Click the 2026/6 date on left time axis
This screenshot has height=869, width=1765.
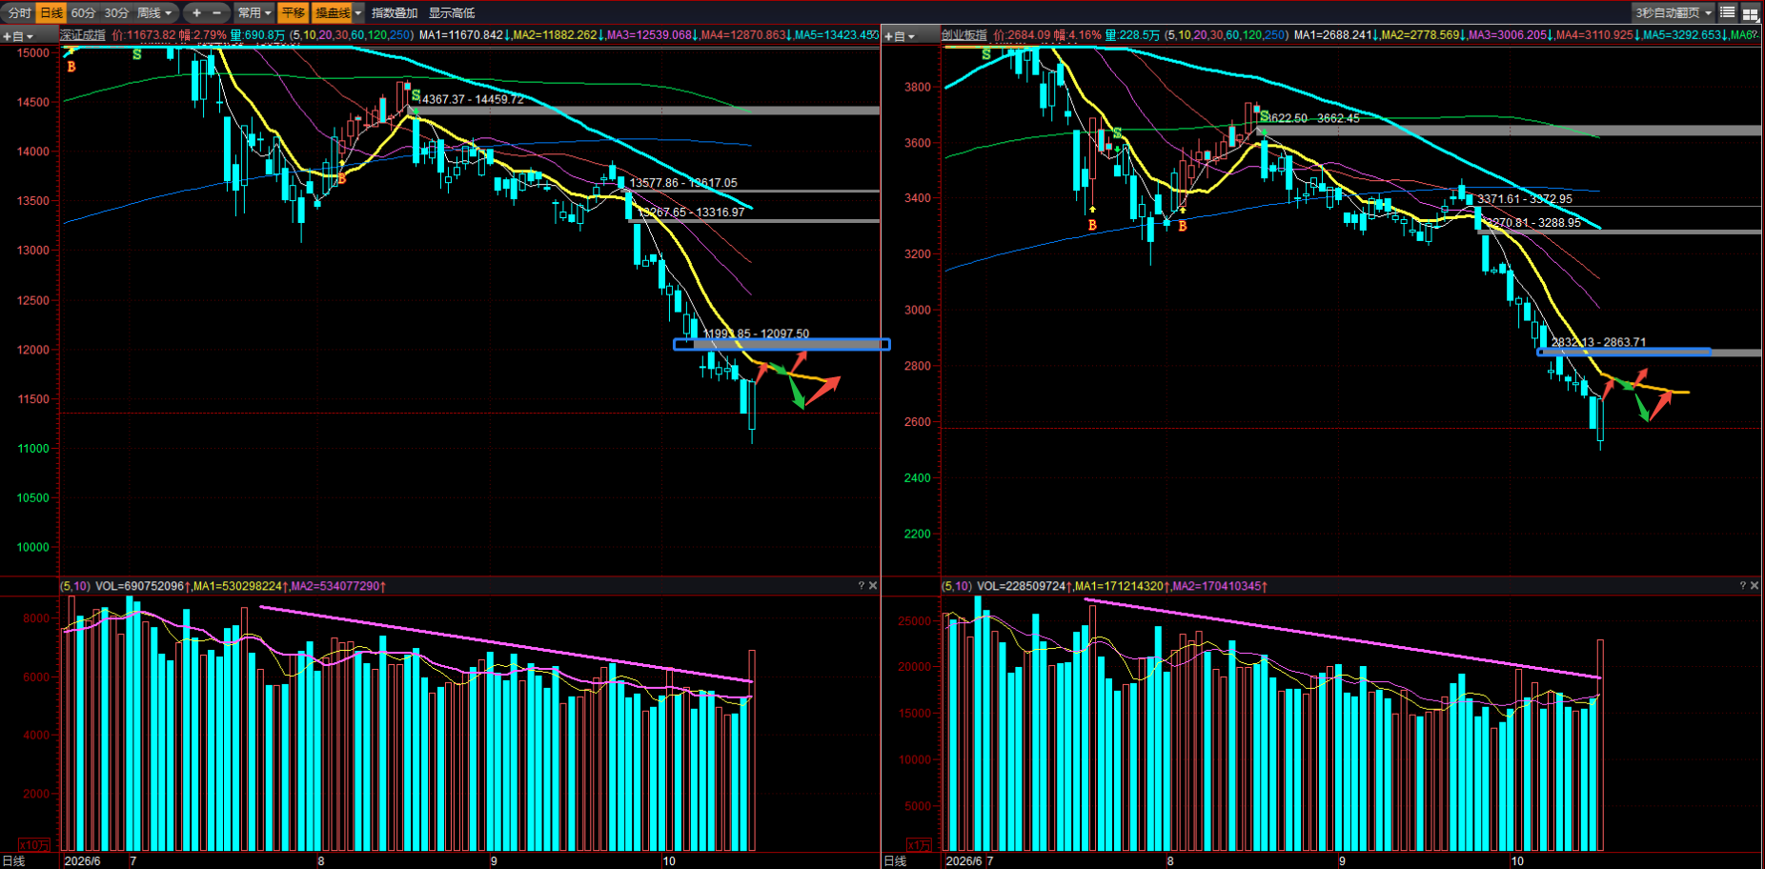coord(82,860)
